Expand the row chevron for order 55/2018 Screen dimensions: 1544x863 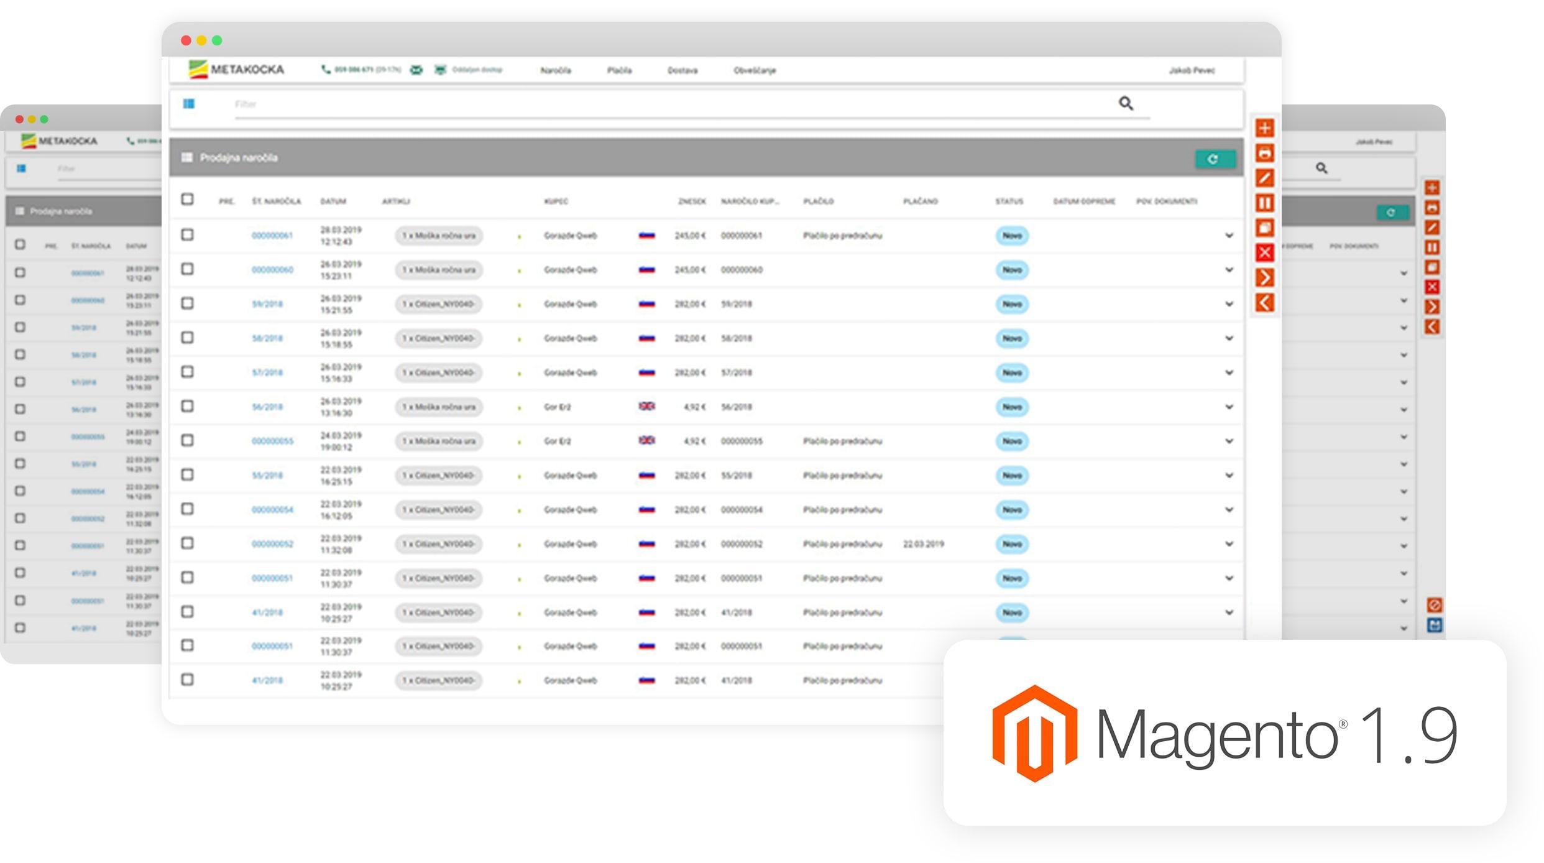point(1229,475)
